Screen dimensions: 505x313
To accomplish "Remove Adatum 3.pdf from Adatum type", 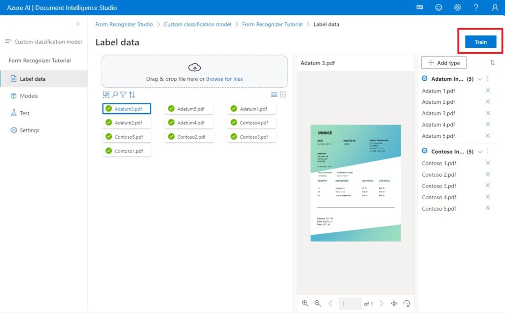I will [x=488, y=113].
